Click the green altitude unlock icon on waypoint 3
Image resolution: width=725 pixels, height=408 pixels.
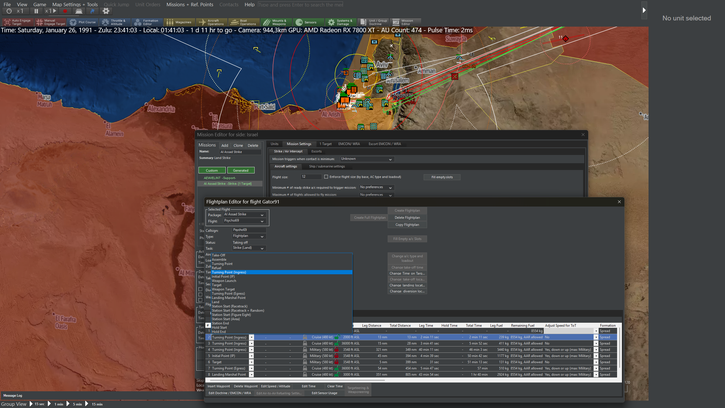point(337,343)
